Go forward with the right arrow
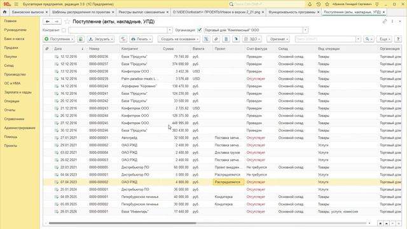The width and height of the screenshot is (407, 229). (57, 22)
